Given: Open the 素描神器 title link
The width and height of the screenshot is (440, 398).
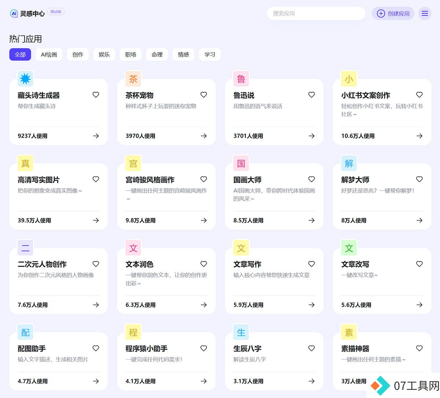Looking at the screenshot, I should pos(355,349).
